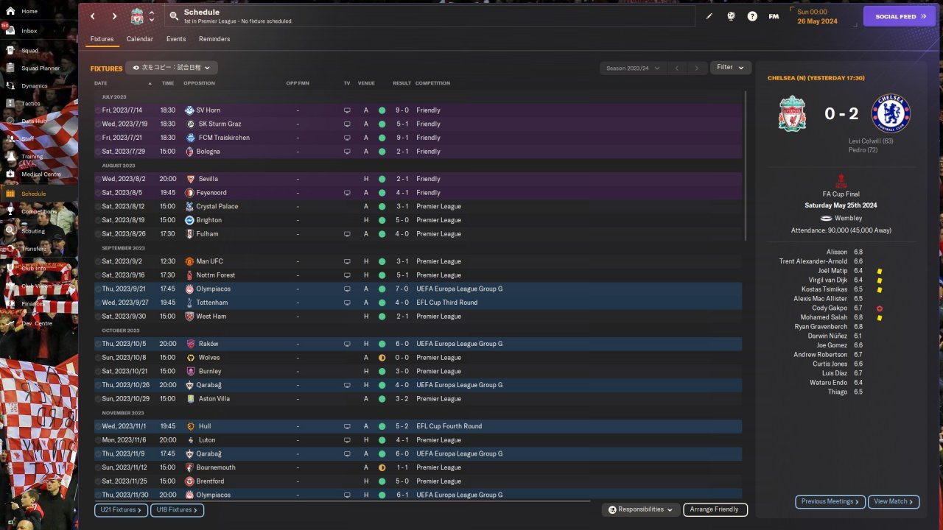This screenshot has height=530, width=943.
Task: Click the Liverpool club badge in the header
Action: (x=137, y=16)
